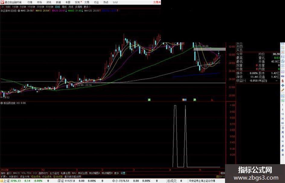Select the 30 minute sidebar shortcut

(283, 118)
